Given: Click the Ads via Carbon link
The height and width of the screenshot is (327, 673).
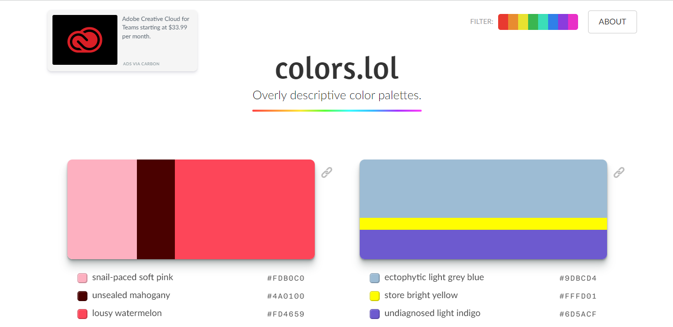Looking at the screenshot, I should tap(141, 64).
